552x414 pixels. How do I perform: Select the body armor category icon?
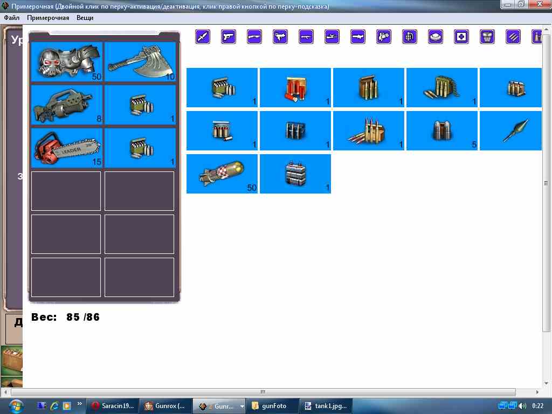(x=487, y=37)
